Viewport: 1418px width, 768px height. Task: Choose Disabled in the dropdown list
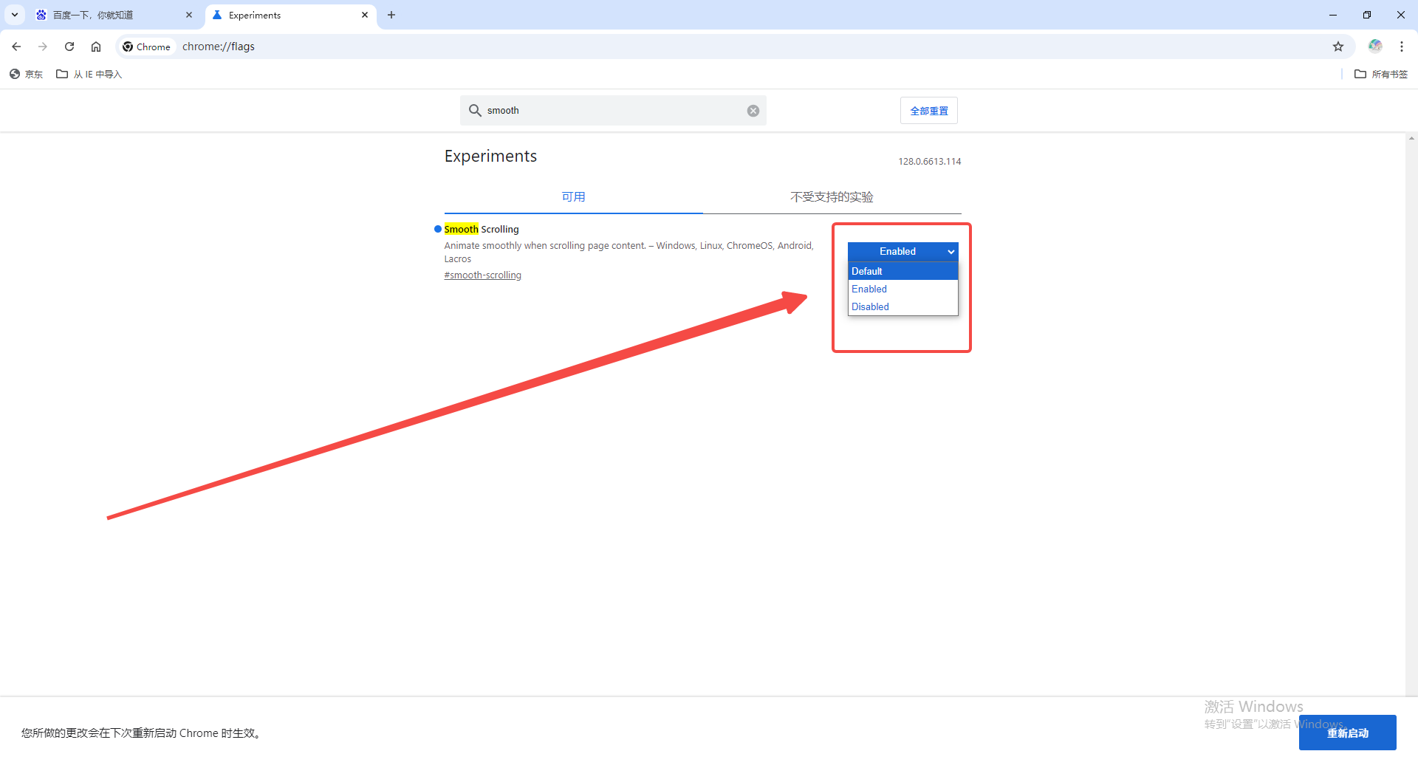click(902, 306)
